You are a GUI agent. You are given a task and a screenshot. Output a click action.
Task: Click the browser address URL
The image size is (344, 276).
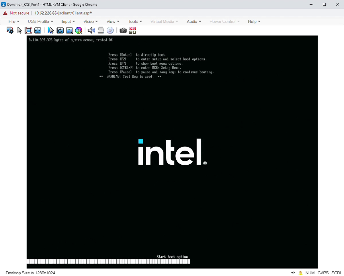pyautogui.click(x=63, y=13)
